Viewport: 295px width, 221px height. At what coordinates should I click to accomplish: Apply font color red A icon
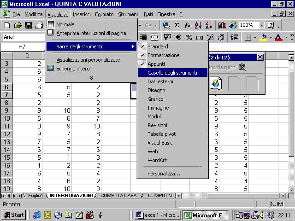pos(278,37)
